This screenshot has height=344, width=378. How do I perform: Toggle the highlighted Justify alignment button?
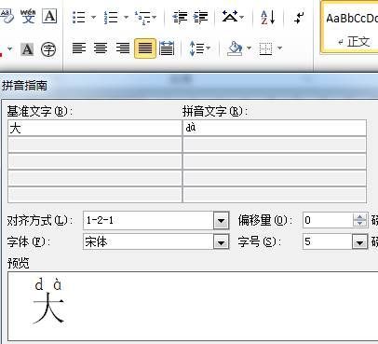pos(145,48)
